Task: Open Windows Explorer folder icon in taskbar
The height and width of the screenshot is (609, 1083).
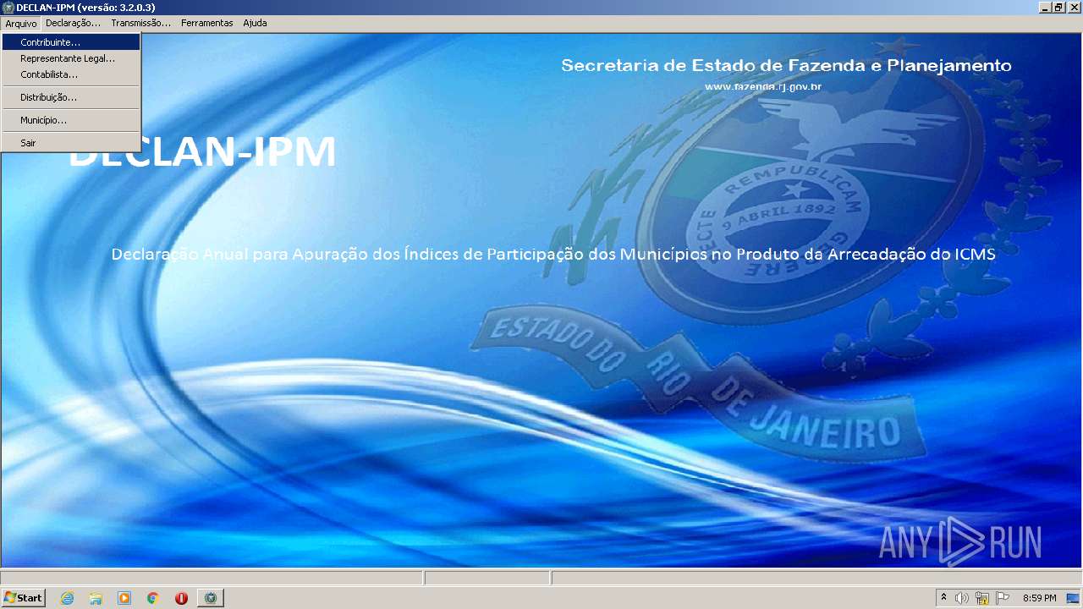Action: 96,598
